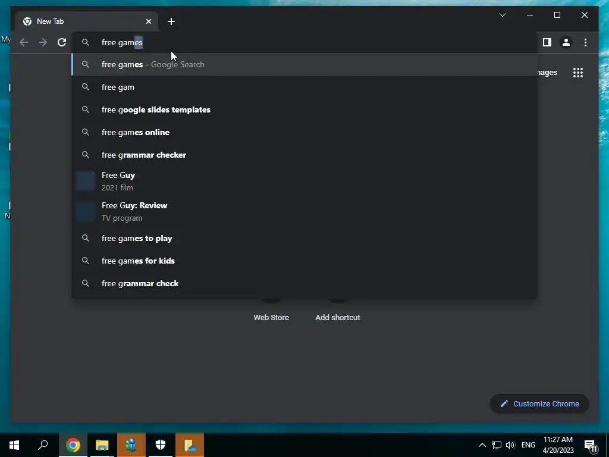Screen dimensions: 609x457
Task: Open Windows taskbar search
Action: (x=43, y=445)
